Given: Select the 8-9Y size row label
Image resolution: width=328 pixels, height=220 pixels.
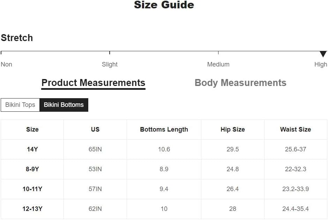Looking at the screenshot, I should pos(32,169).
